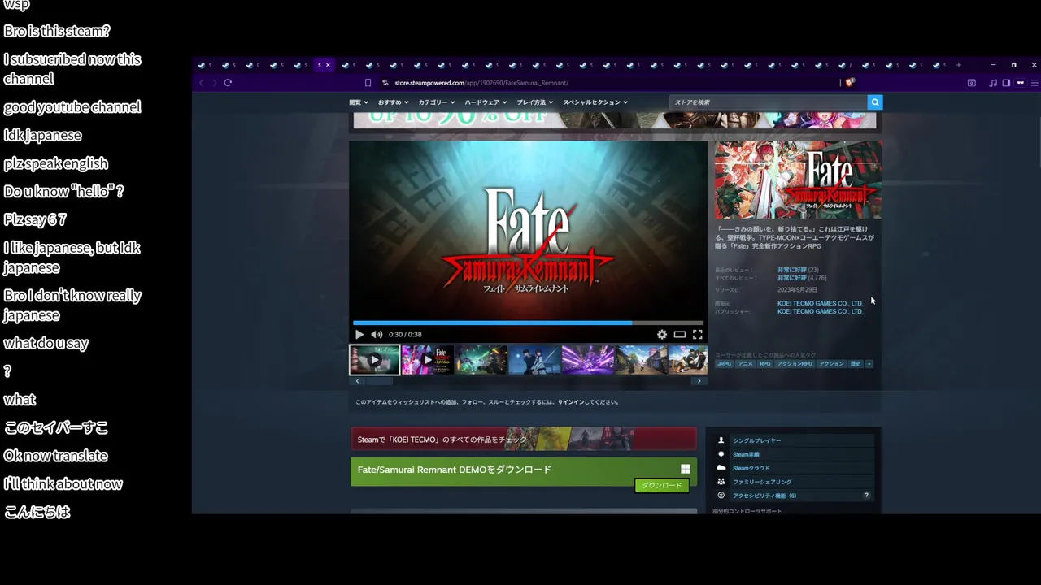The height and width of the screenshot is (585, 1041).
Task: Go forward in browser history
Action: 214,82
